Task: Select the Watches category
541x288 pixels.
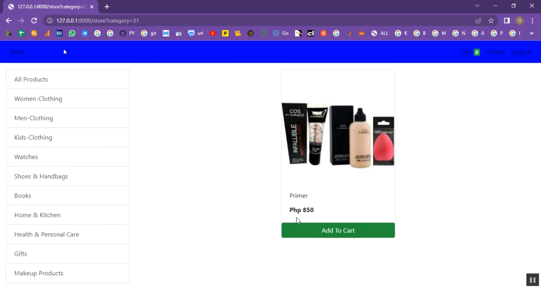Action: coord(68,157)
